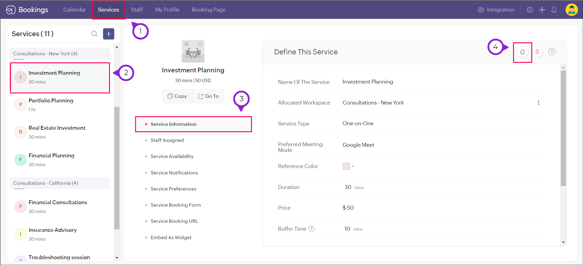Click the Integration link
Image resolution: width=583 pixels, height=265 pixels.
click(x=496, y=10)
